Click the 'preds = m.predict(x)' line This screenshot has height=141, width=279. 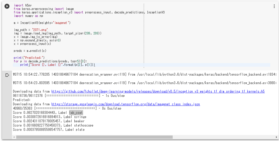tap(30, 51)
